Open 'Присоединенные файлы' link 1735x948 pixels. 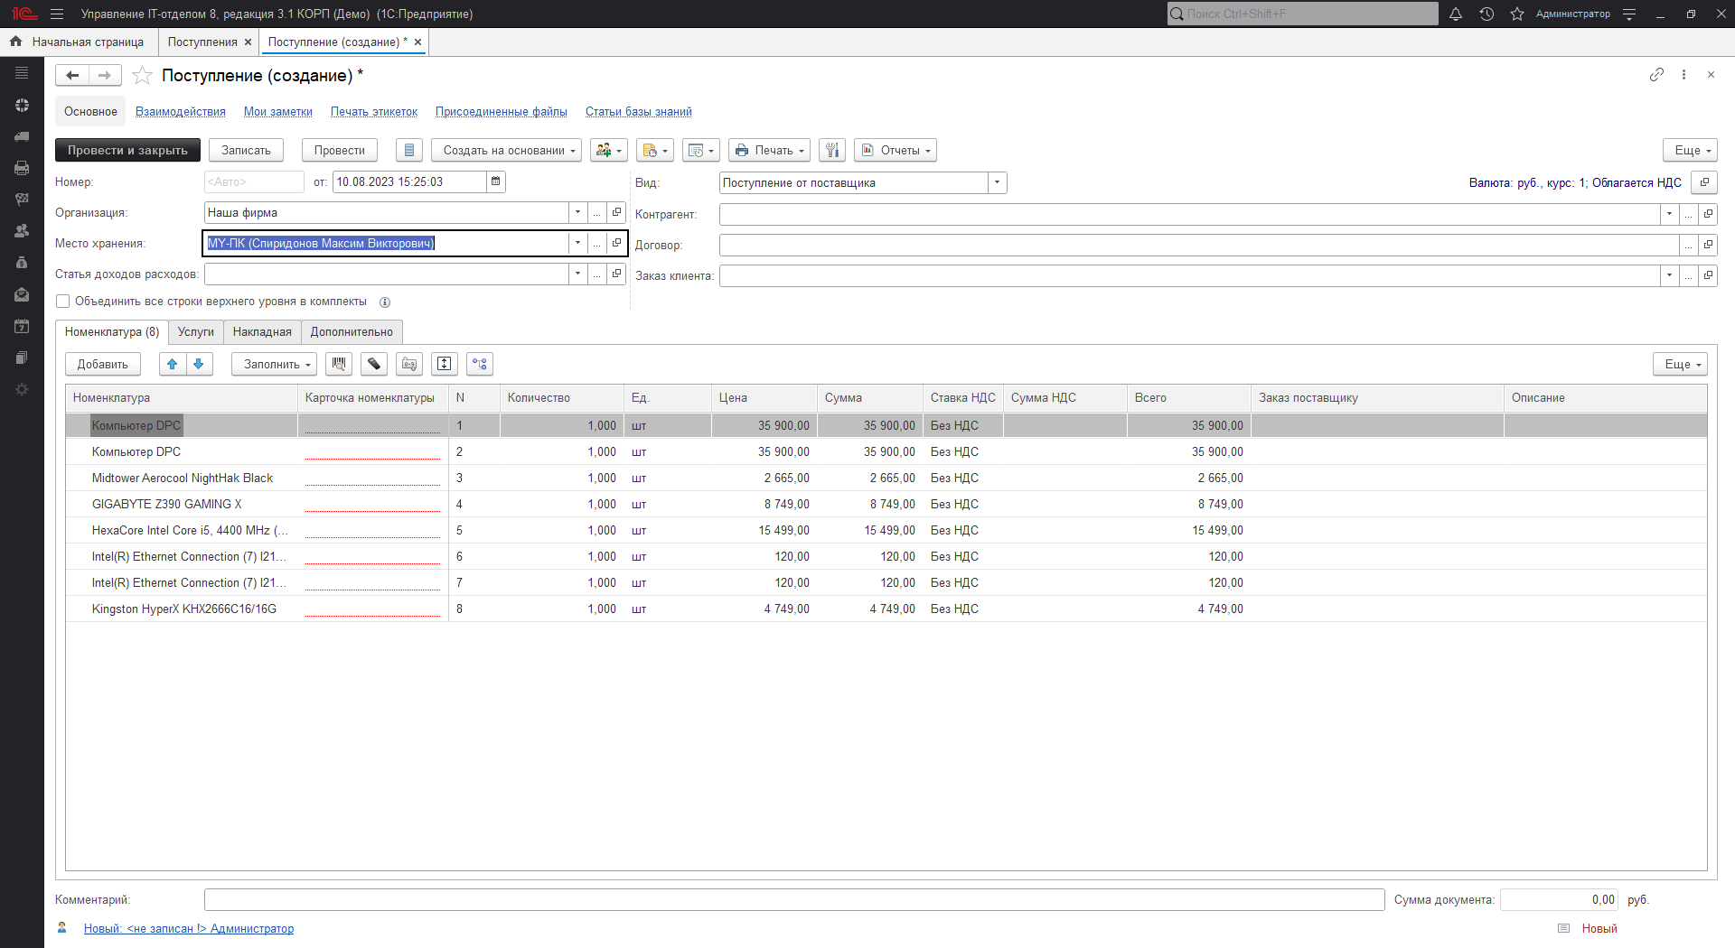[501, 112]
